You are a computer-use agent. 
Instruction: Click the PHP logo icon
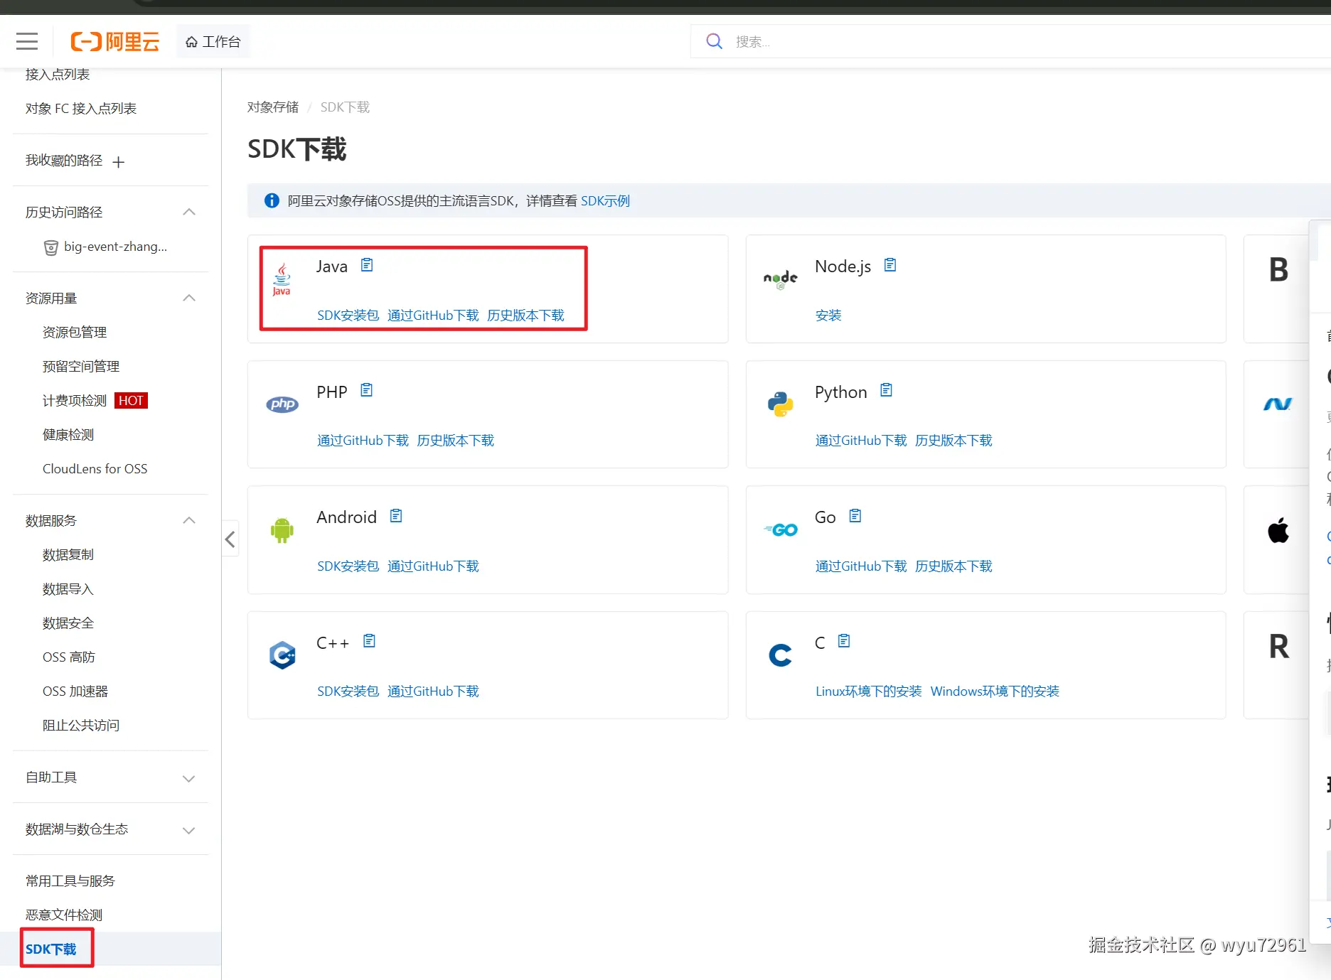[x=282, y=404]
